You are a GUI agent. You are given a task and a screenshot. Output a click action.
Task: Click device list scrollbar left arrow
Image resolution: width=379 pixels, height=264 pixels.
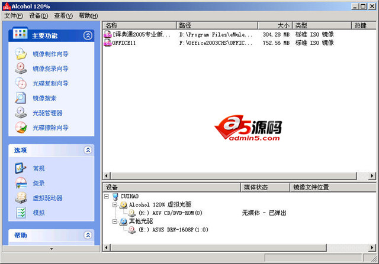click(107, 247)
